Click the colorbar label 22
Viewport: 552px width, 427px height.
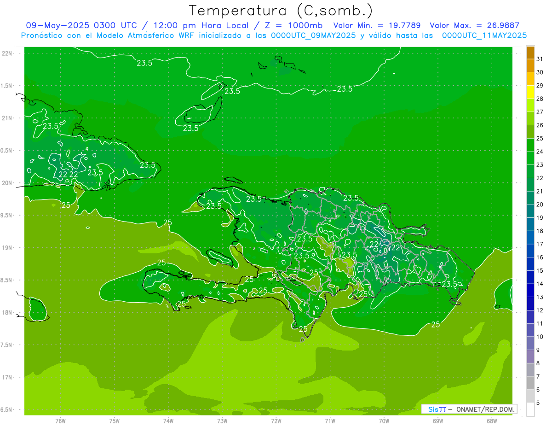coord(540,178)
